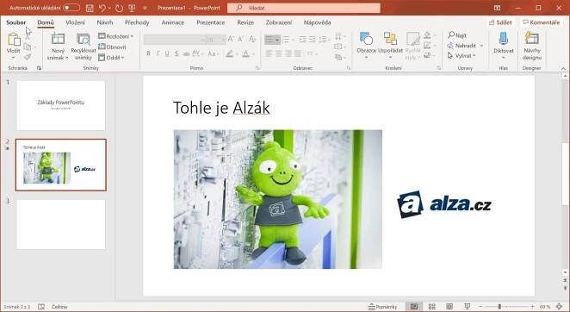This screenshot has width=570, height=312.
Task: Switch to the Revize tab
Action: click(245, 22)
